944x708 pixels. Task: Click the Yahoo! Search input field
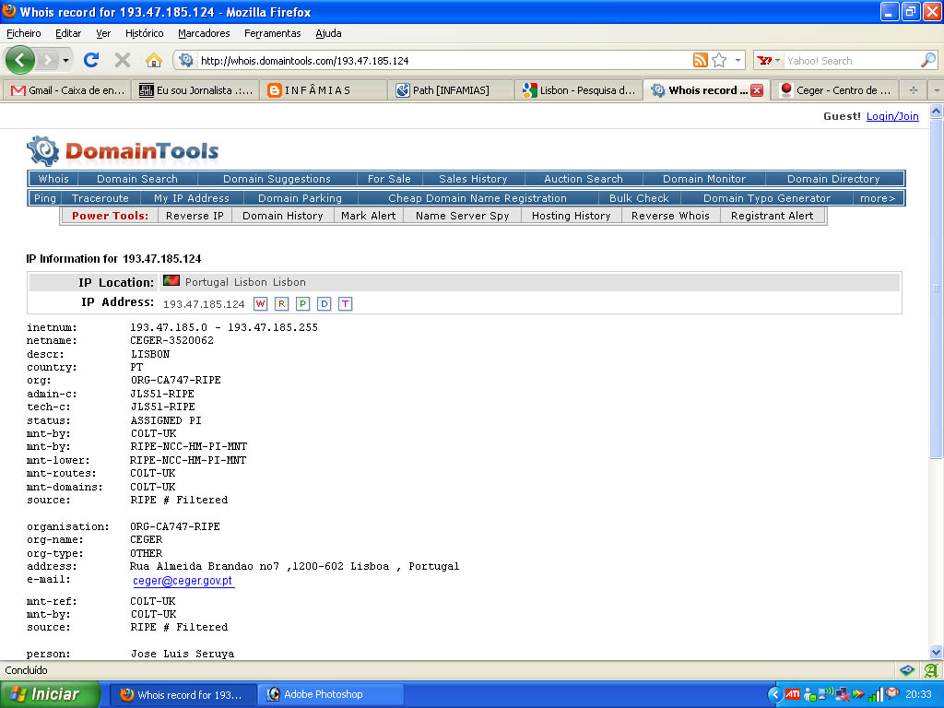(851, 60)
